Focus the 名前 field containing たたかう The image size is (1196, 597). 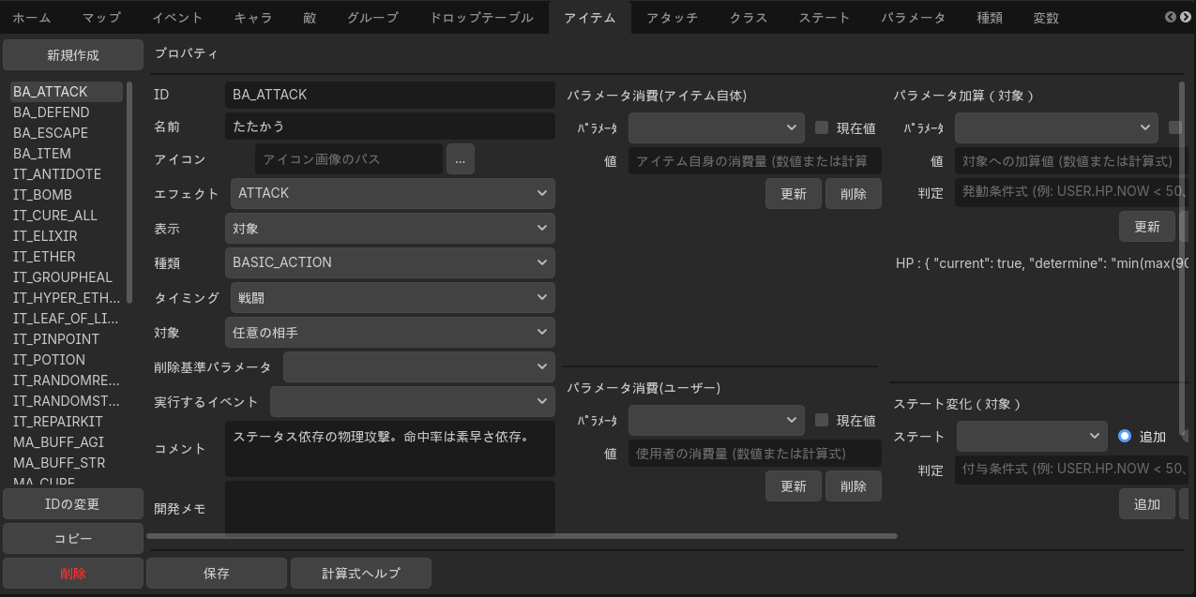click(x=390, y=126)
